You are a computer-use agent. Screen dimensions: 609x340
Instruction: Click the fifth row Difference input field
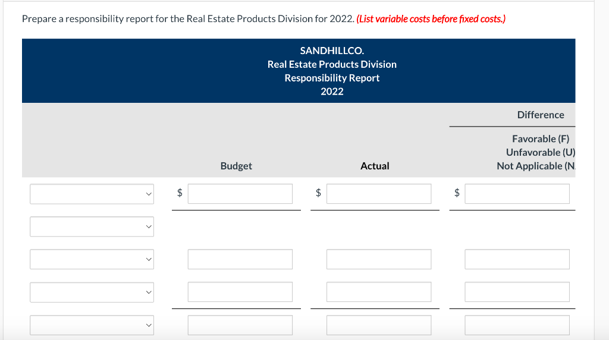[517, 325]
